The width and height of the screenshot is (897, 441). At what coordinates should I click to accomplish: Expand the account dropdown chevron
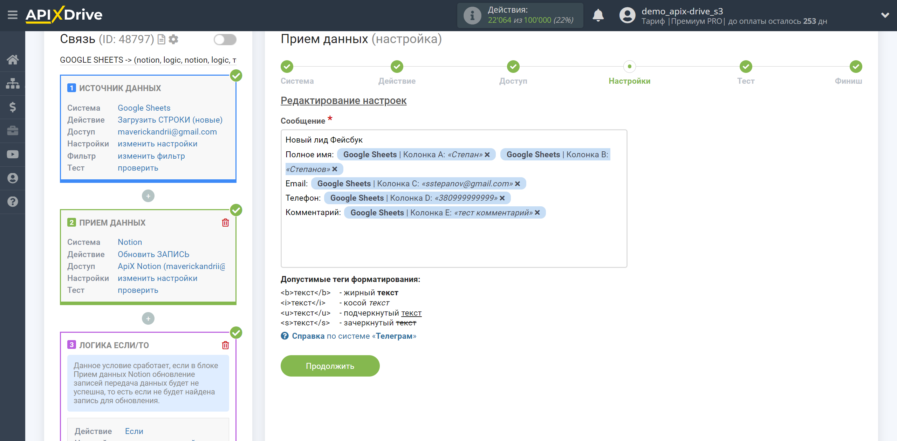pyautogui.click(x=885, y=15)
